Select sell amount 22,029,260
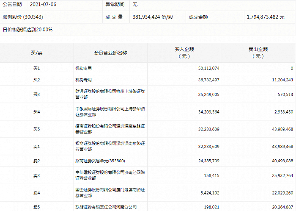 (282, 193)
